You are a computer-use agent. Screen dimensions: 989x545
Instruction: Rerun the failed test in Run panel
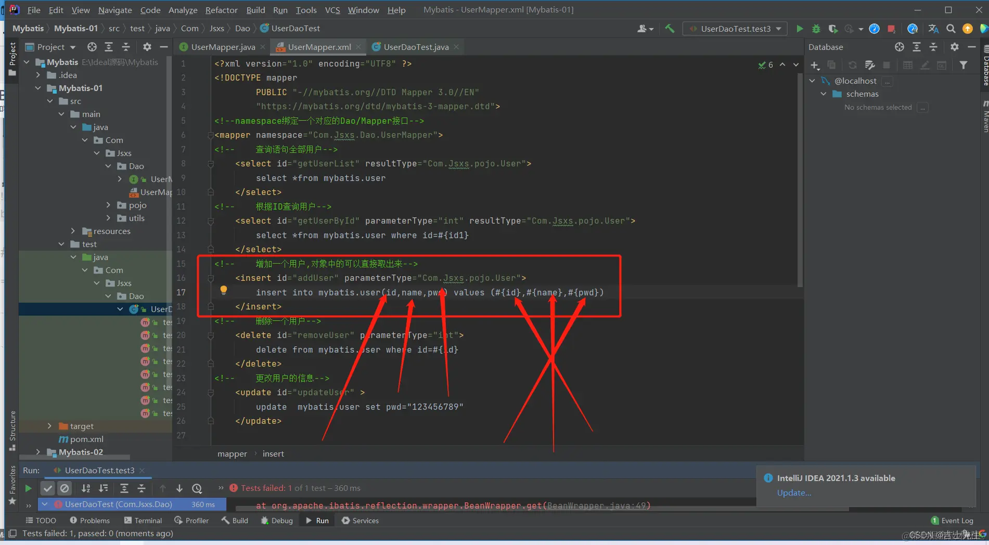click(x=29, y=488)
